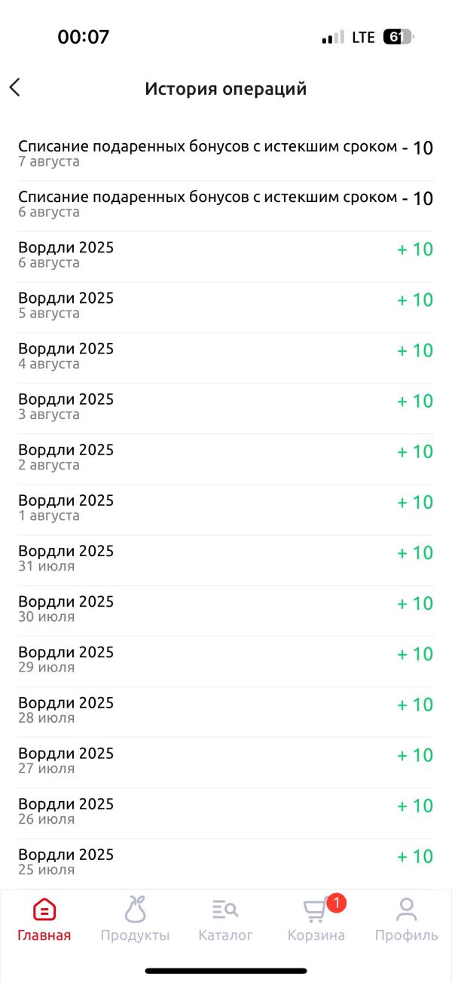Screen dimensions: 452x982
Task: Open the Вордли 2025 entry from 28 июля
Action: pos(226,711)
